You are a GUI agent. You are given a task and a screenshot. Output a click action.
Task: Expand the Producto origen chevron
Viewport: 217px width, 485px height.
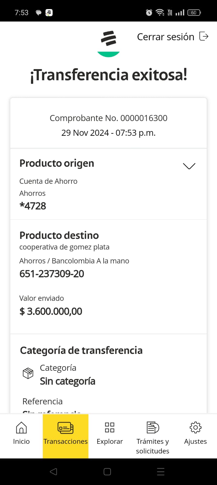click(x=189, y=166)
